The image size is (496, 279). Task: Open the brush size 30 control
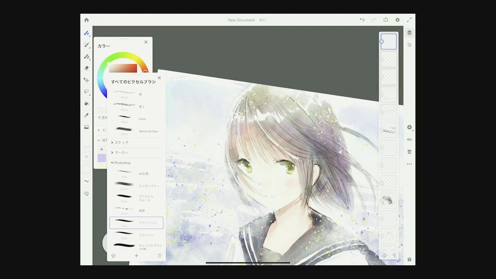coord(86,157)
